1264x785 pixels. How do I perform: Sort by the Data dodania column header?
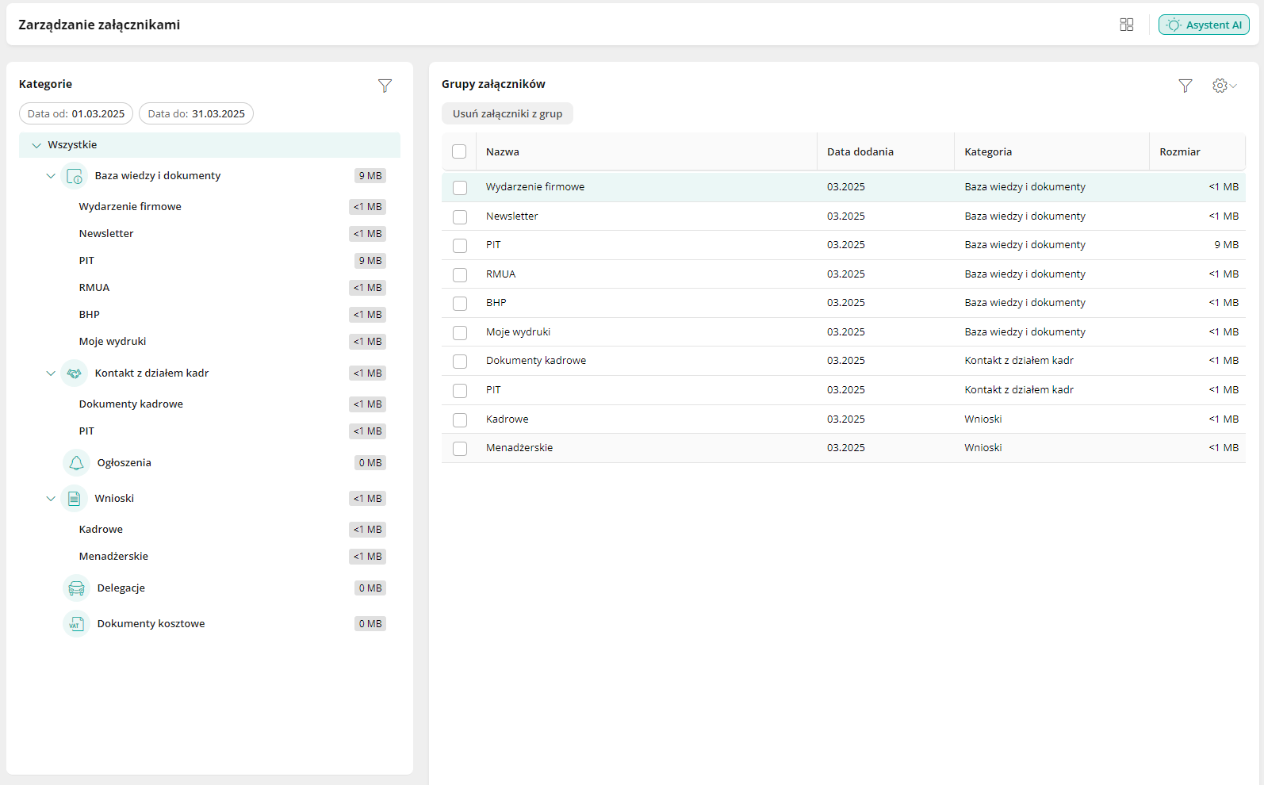860,151
